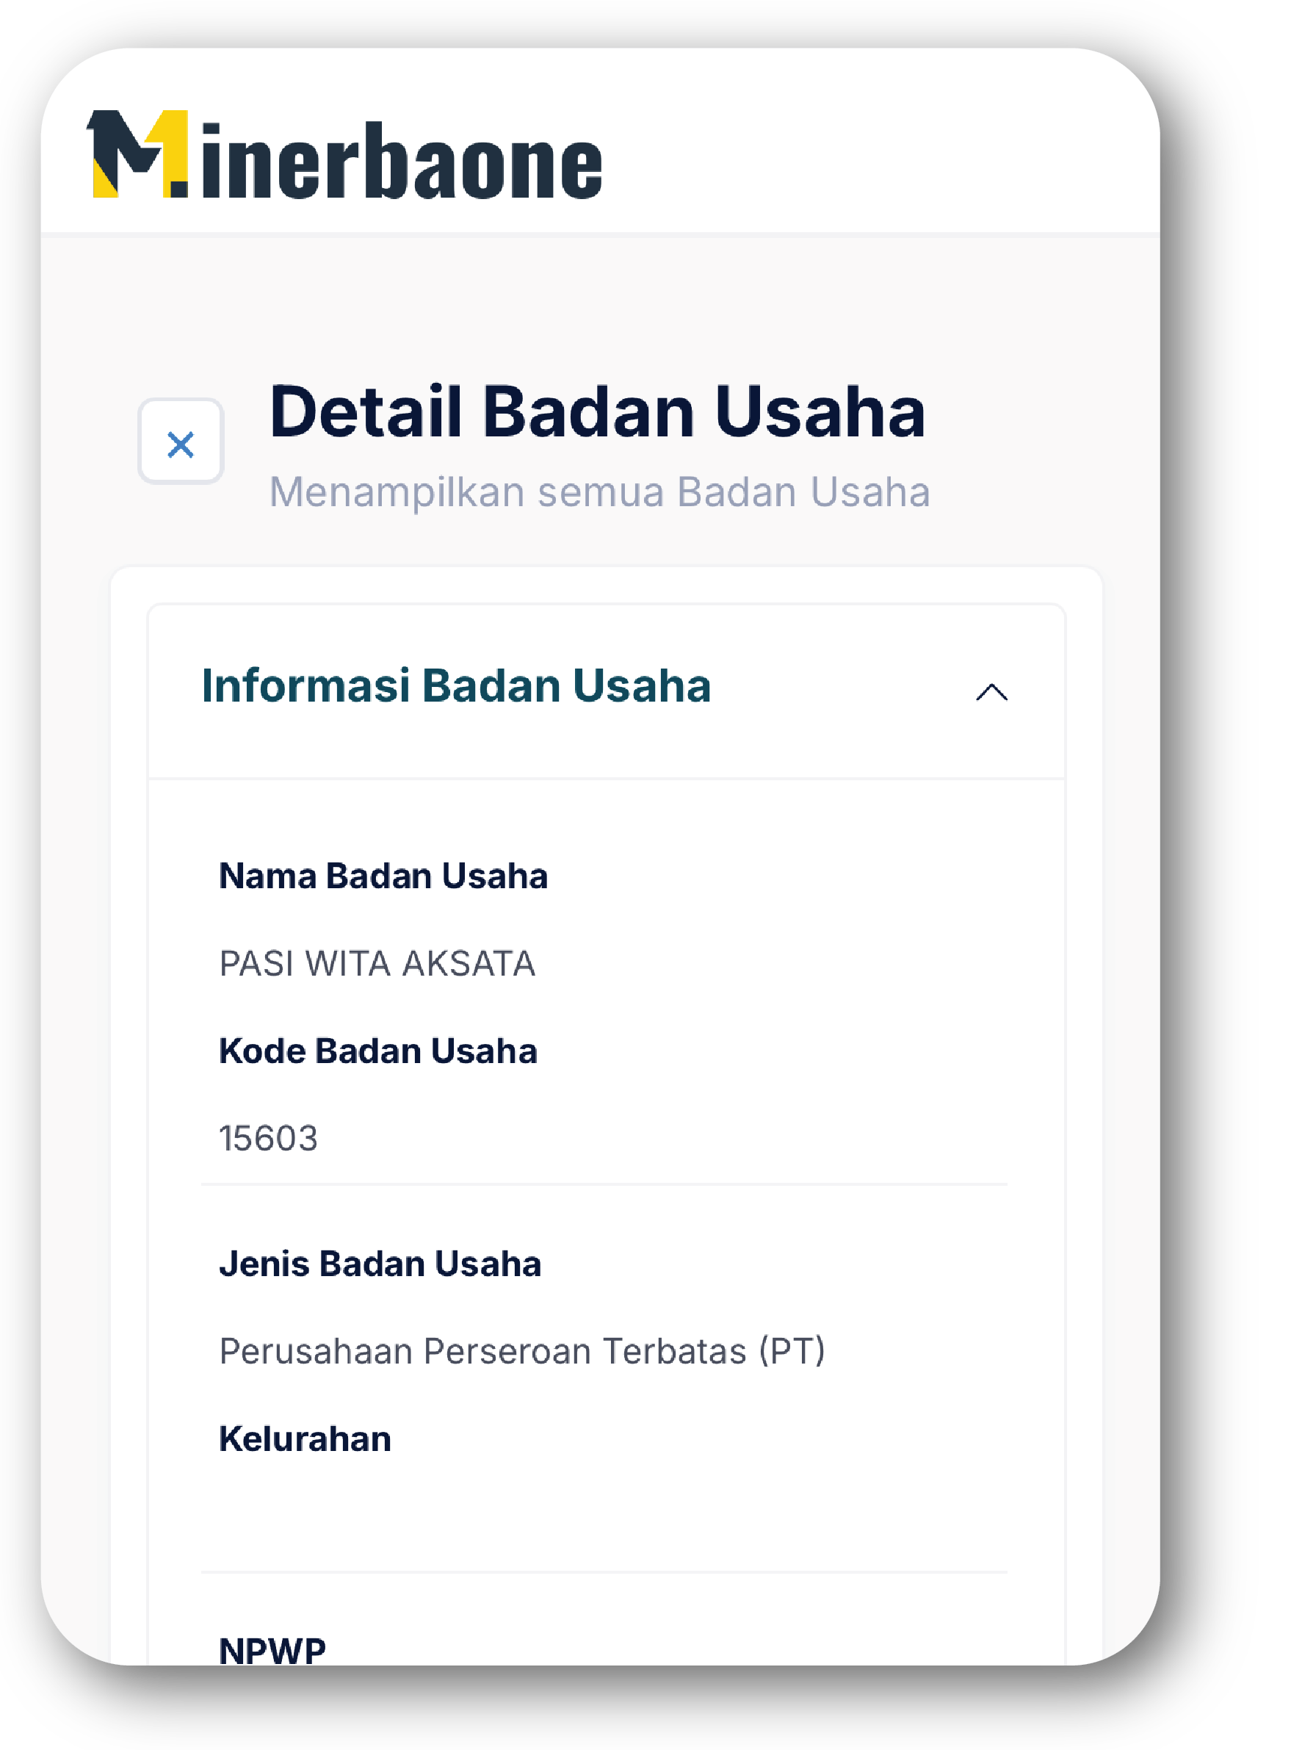The height and width of the screenshot is (1750, 1291).
Task: Click the Detail Badan Usaha page title
Action: [597, 411]
